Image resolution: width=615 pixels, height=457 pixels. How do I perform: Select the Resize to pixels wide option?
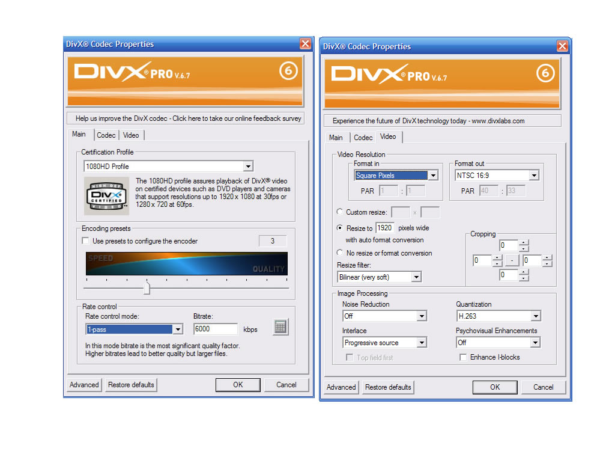(340, 228)
